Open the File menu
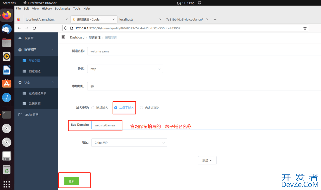This screenshot has height=190, width=321. [x=18, y=9]
